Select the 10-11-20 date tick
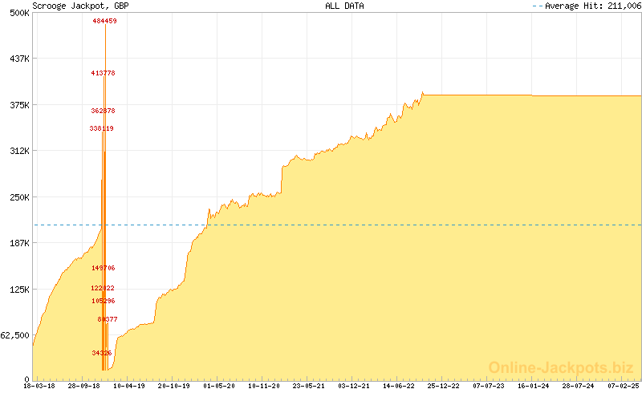The height and width of the screenshot is (393, 642). (x=264, y=386)
